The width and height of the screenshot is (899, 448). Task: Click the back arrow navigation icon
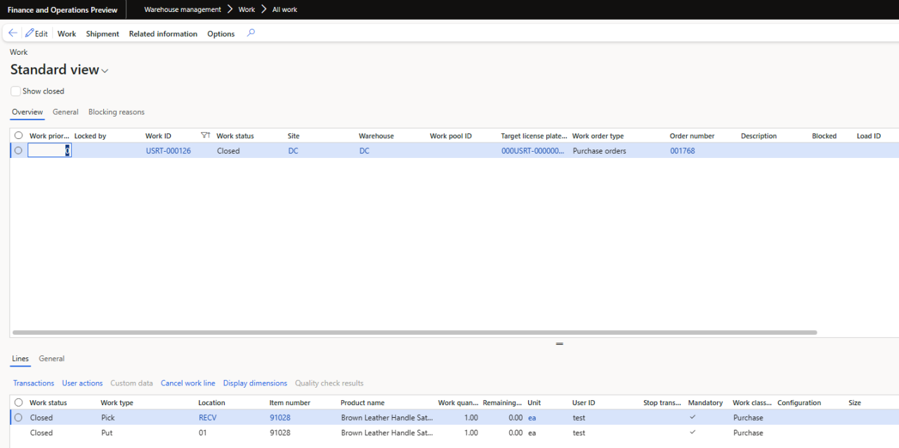12,32
